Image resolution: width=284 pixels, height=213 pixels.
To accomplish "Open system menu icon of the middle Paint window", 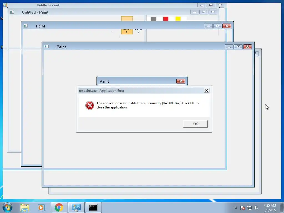I will tap(26, 26).
